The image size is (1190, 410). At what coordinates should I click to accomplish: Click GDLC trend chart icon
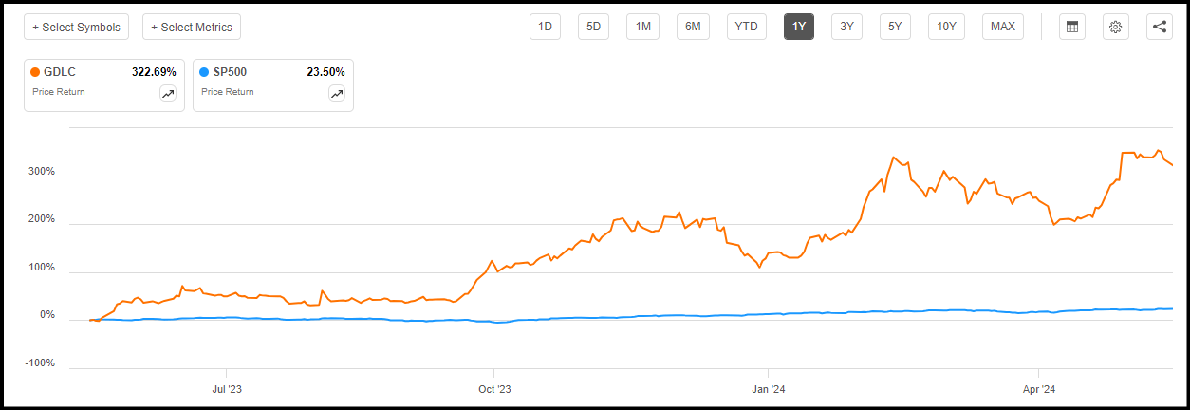(168, 93)
